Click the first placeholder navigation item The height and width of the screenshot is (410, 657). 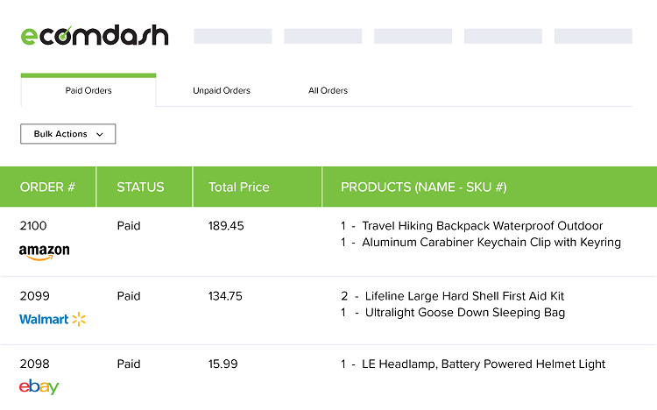coord(233,36)
